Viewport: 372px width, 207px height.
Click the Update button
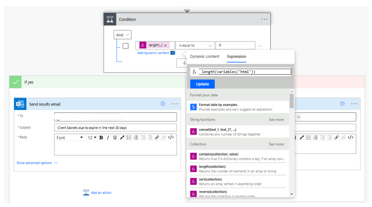point(202,84)
